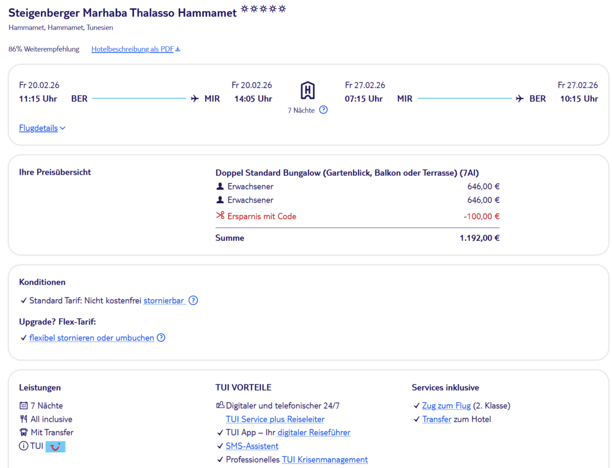Select flexibel stornieren oder umbuchen link
The width and height of the screenshot is (612, 468).
point(92,338)
